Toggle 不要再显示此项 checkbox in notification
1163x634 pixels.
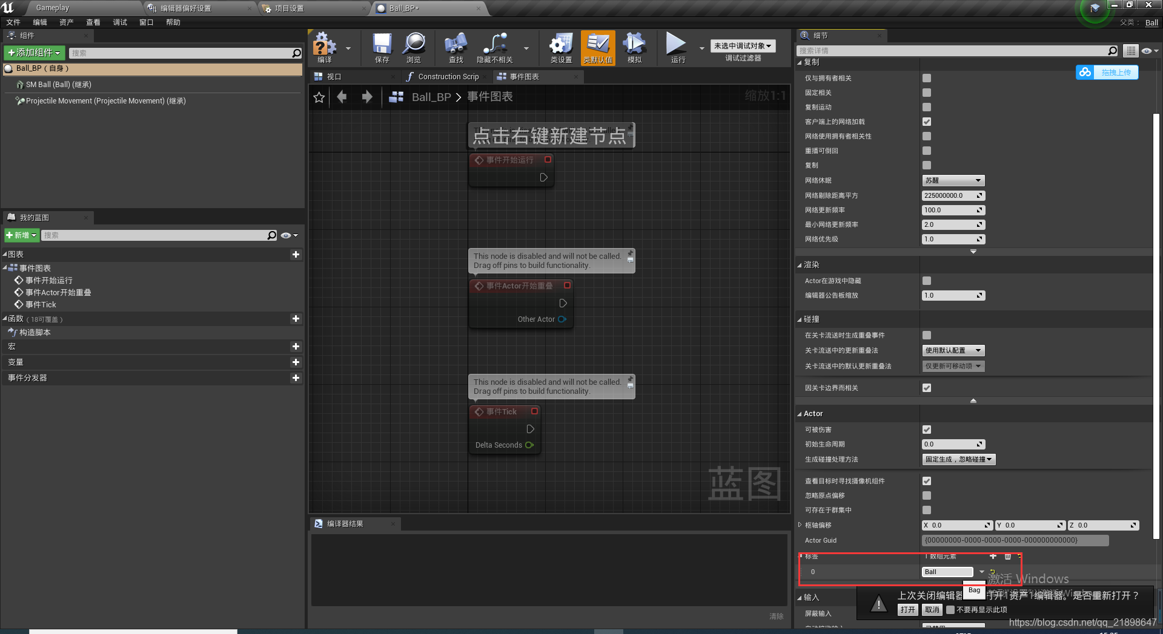click(x=950, y=610)
